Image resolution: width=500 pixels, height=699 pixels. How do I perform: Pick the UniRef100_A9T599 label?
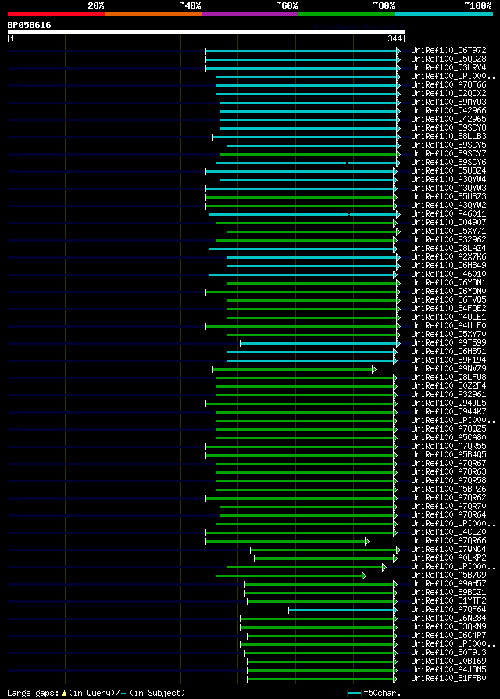(448, 342)
